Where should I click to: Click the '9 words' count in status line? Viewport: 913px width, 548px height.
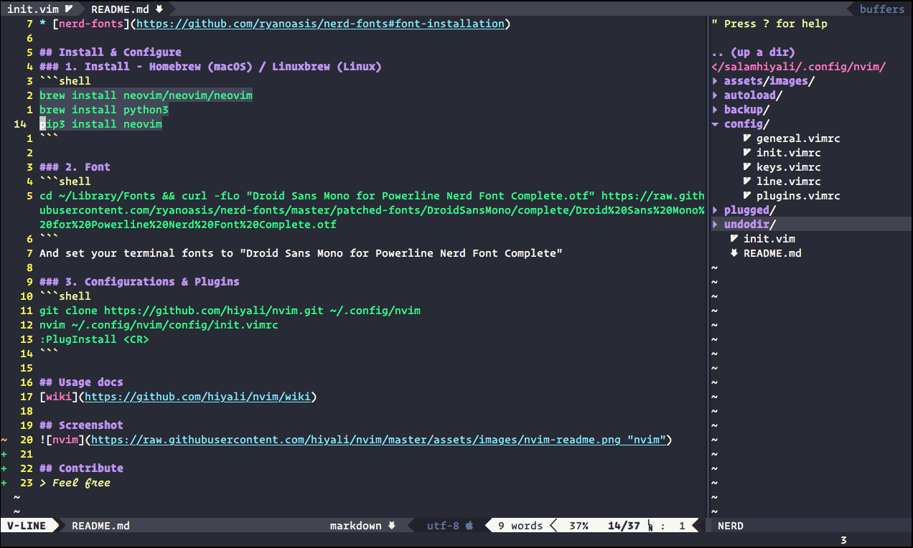[520, 526]
